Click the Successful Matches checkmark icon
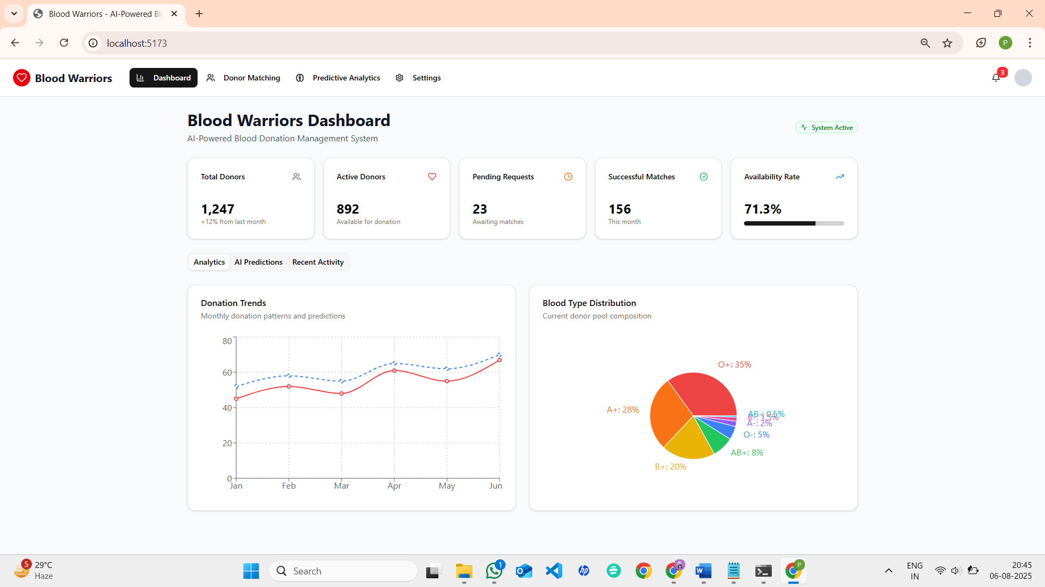Image resolution: width=1045 pixels, height=587 pixels. point(704,177)
